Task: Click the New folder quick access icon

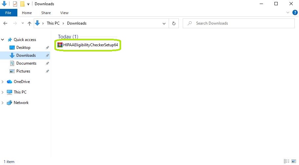Action: [x=22, y=4]
